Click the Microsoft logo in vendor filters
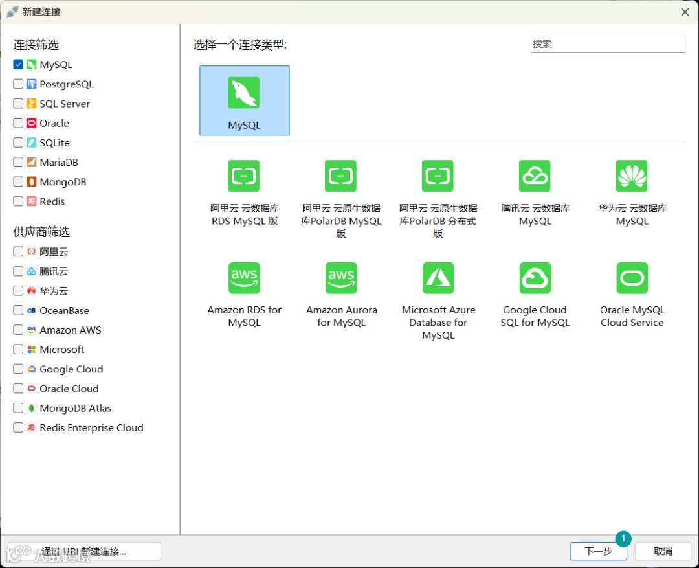The height and width of the screenshot is (568, 699). (31, 349)
